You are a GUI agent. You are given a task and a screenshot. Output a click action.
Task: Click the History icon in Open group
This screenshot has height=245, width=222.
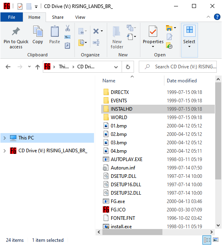(x=169, y=46)
